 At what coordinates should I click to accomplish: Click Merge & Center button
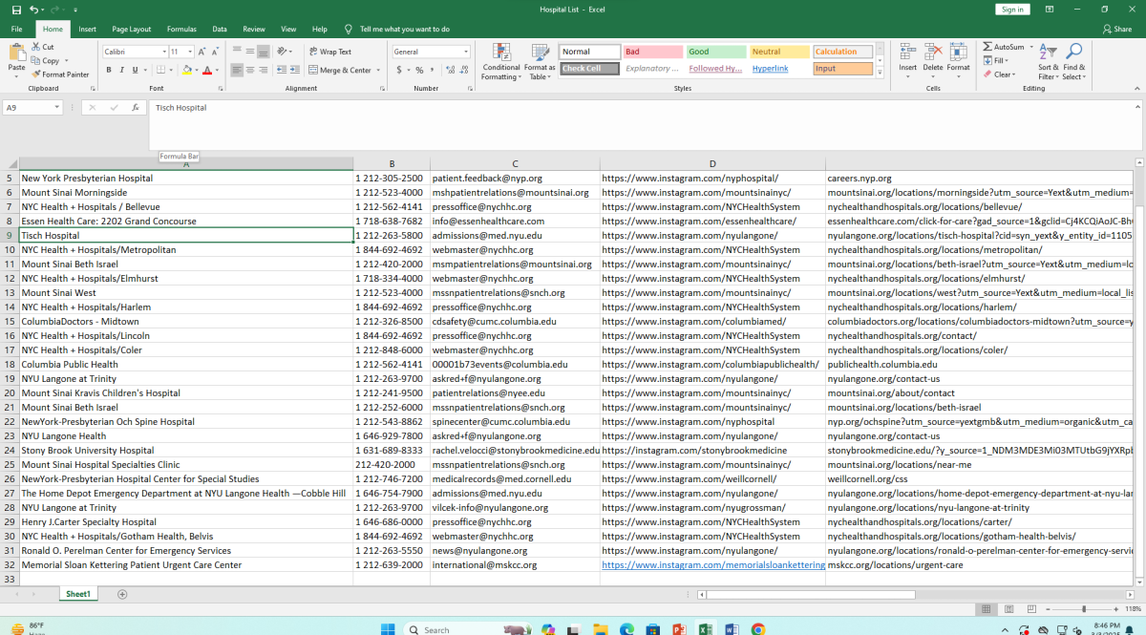pyautogui.click(x=340, y=70)
